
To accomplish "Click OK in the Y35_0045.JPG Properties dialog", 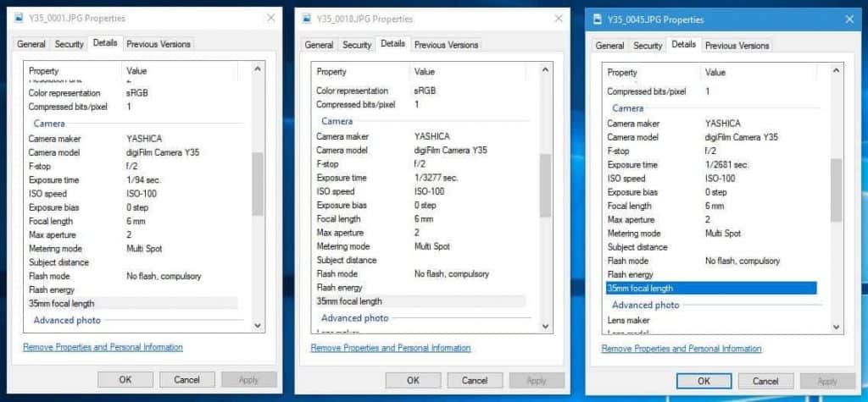I will pos(704,381).
